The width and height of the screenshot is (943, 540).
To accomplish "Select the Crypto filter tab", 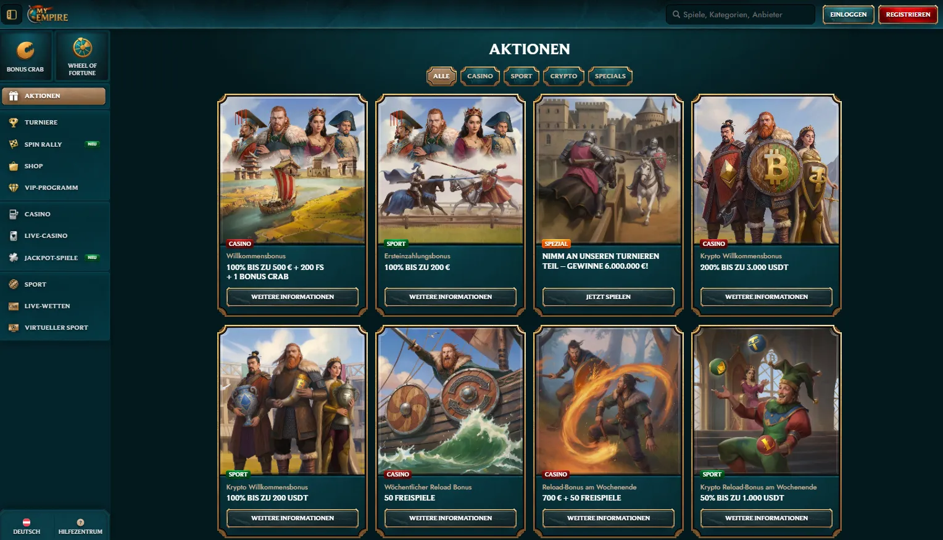I will click(563, 76).
